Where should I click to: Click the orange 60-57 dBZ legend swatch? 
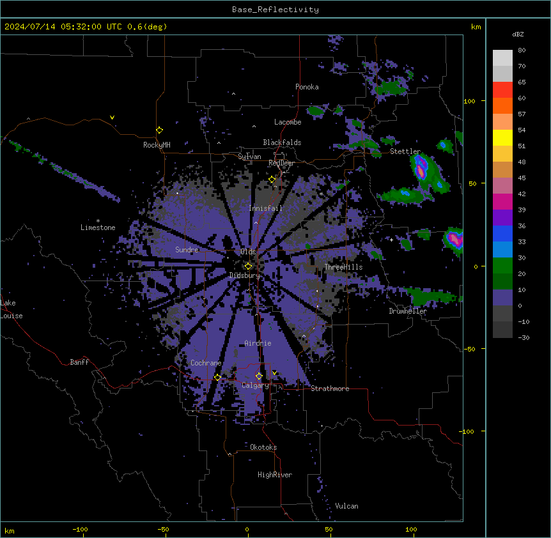pyautogui.click(x=502, y=105)
